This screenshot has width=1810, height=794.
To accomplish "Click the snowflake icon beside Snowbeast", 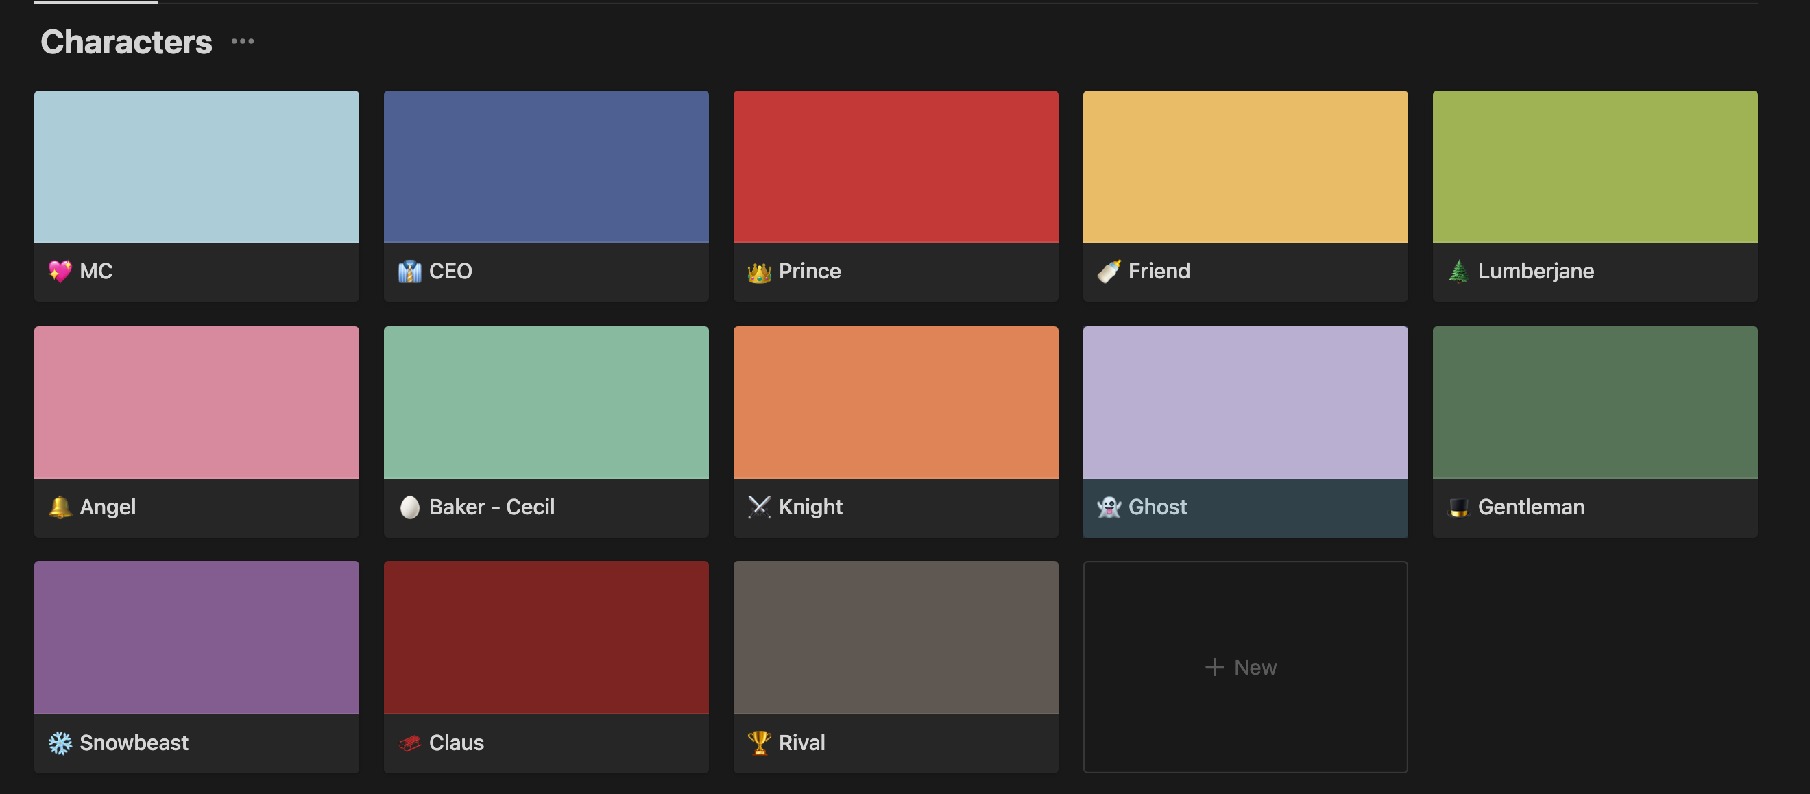I will pyautogui.click(x=60, y=743).
